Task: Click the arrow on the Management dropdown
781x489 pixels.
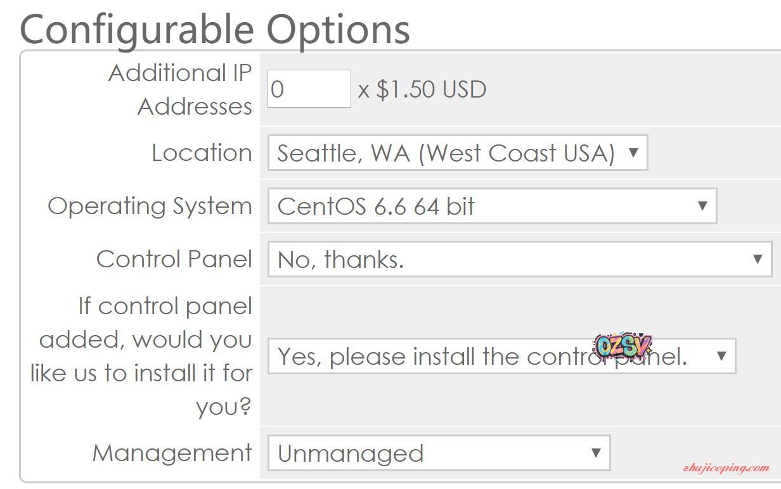Action: tap(595, 453)
